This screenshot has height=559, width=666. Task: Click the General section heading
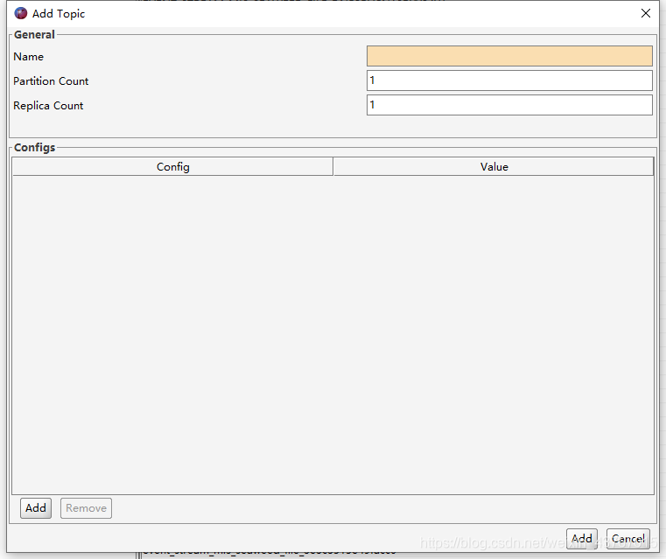coord(34,35)
